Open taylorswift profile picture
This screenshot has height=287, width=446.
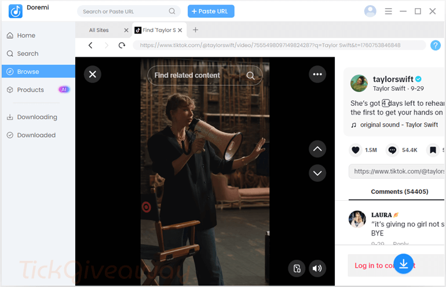(359, 83)
